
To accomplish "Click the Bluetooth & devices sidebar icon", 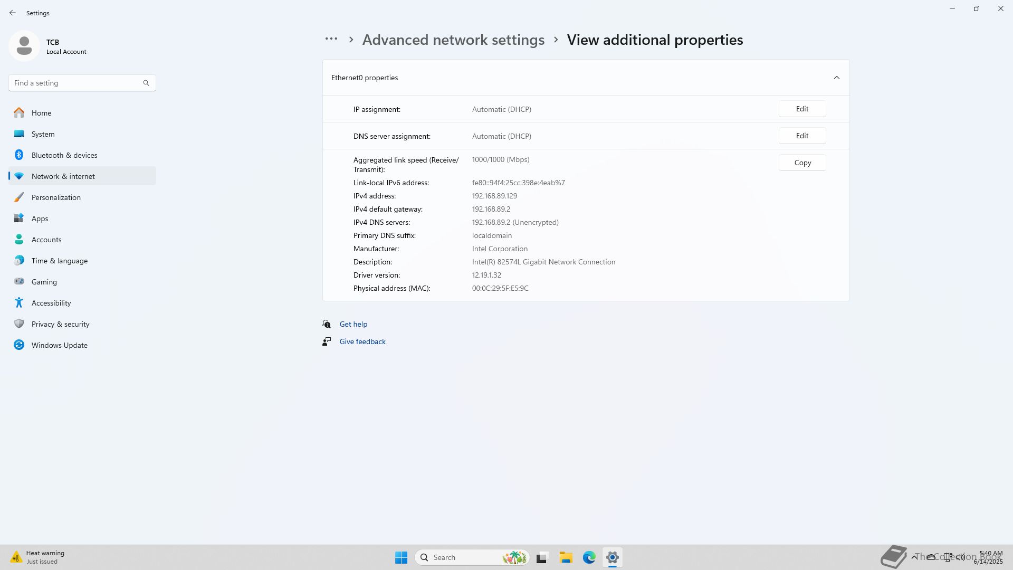I will 19,155.
